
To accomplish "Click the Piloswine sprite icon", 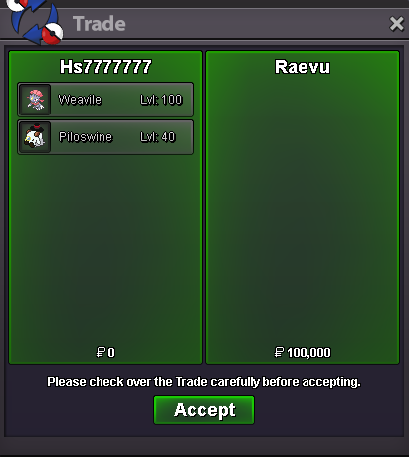I will (x=35, y=137).
